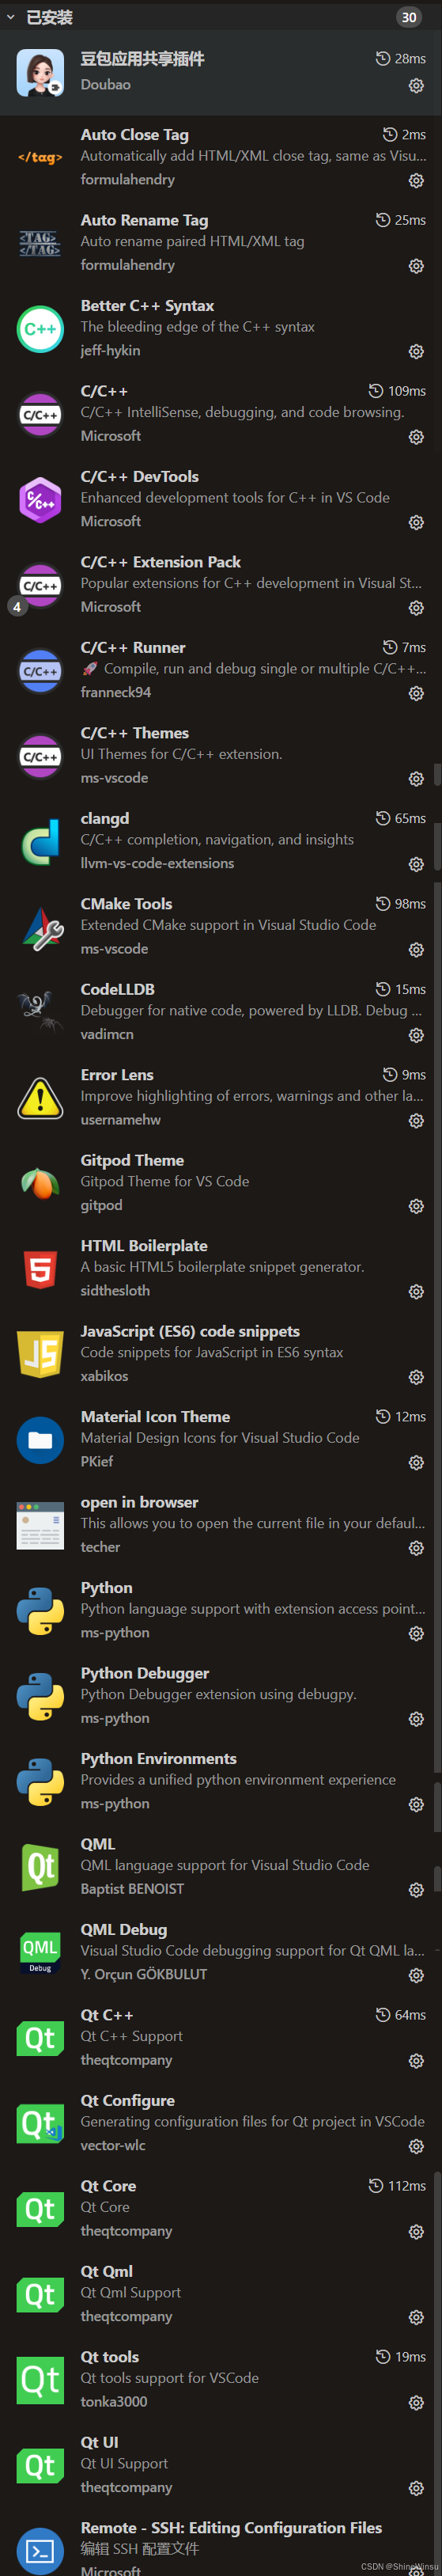Collapse the 已安装 section chevron
The height and width of the screenshot is (2576, 442).
click(x=11, y=17)
